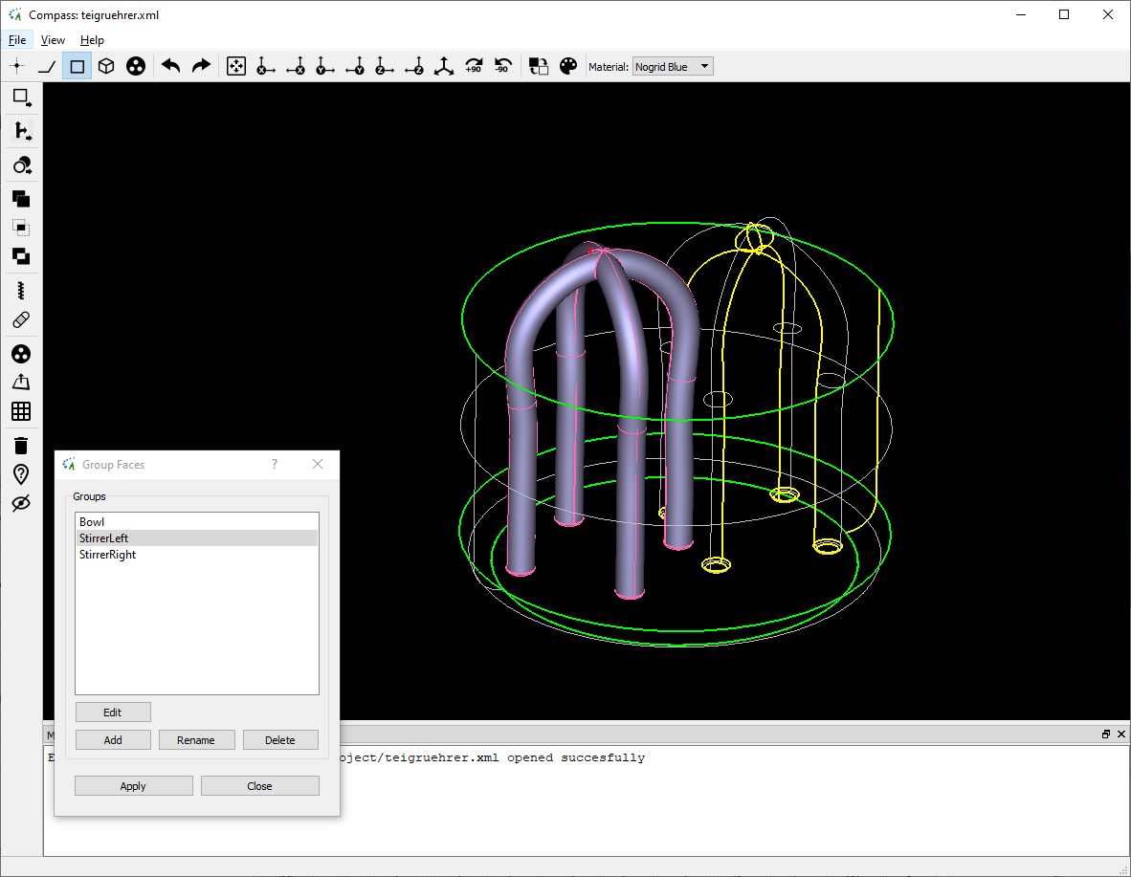
Task: Select the Bowl group in the list
Action: [197, 521]
